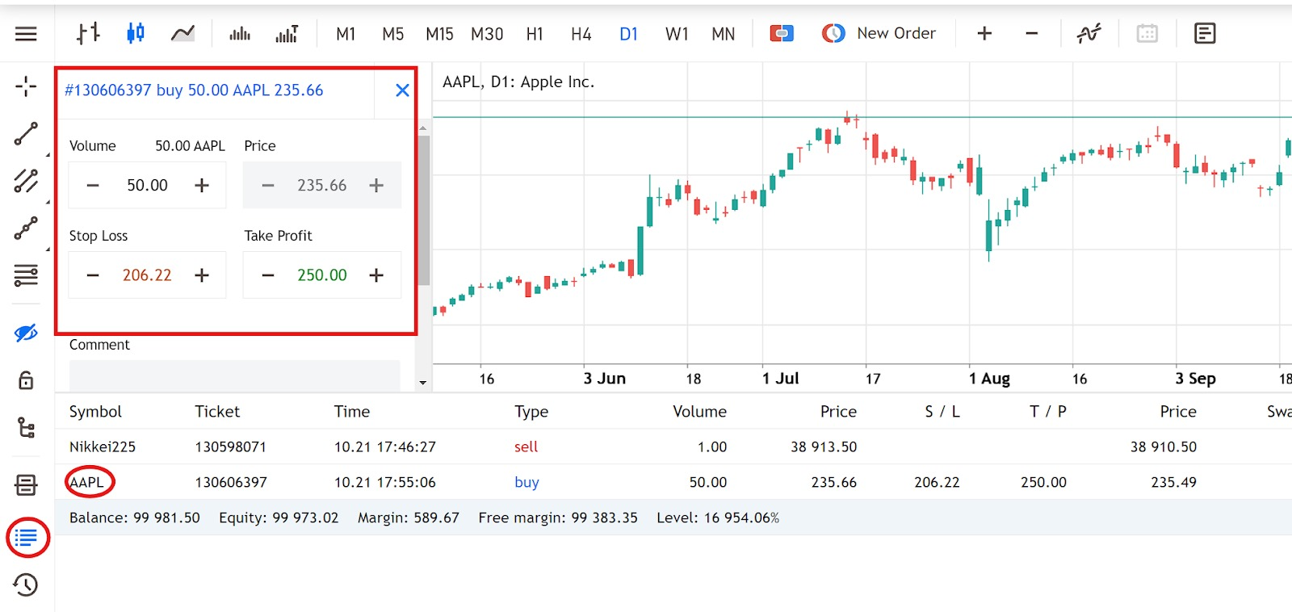Open the indicators icon in toolbar
Image resolution: width=1292 pixels, height=612 pixels.
point(1089,33)
